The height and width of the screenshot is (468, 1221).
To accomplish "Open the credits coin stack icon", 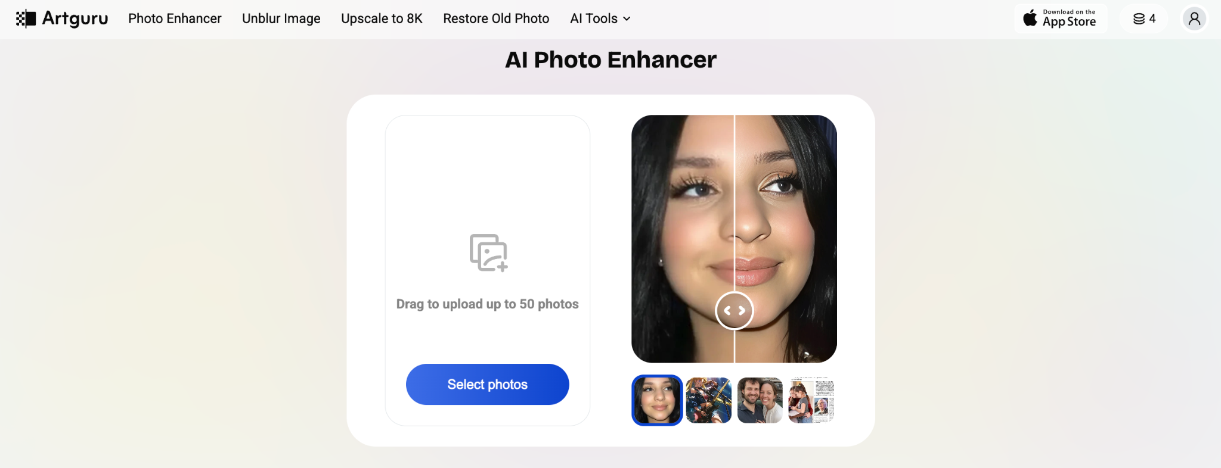I will [1139, 18].
